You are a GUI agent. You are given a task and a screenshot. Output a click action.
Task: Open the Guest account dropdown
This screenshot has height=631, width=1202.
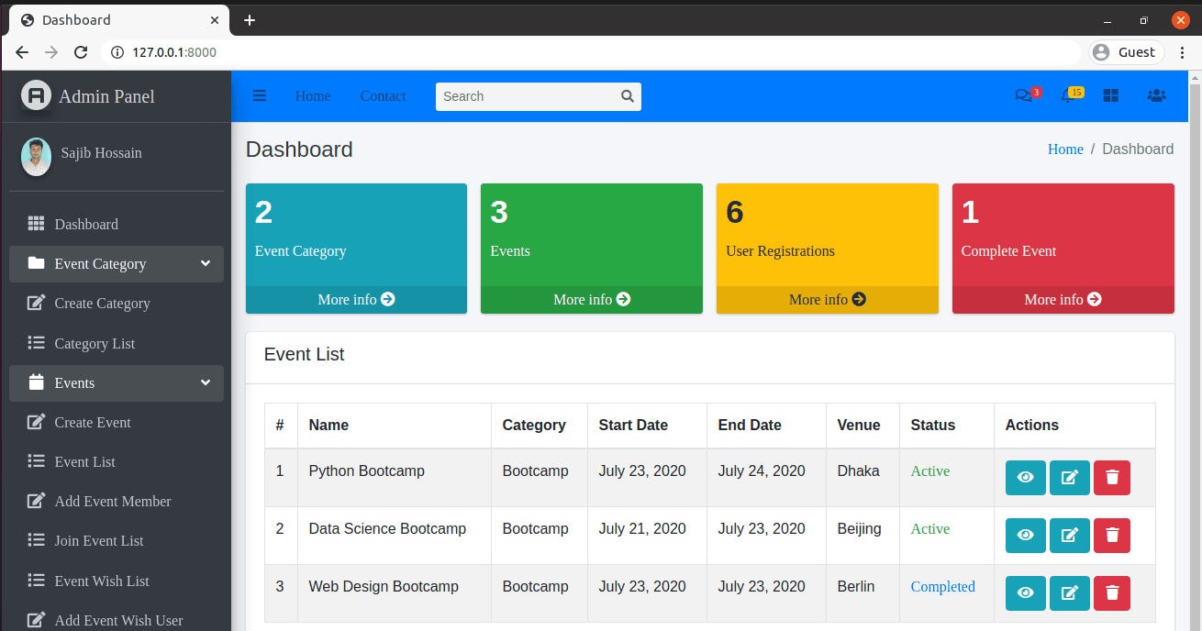click(x=1126, y=51)
